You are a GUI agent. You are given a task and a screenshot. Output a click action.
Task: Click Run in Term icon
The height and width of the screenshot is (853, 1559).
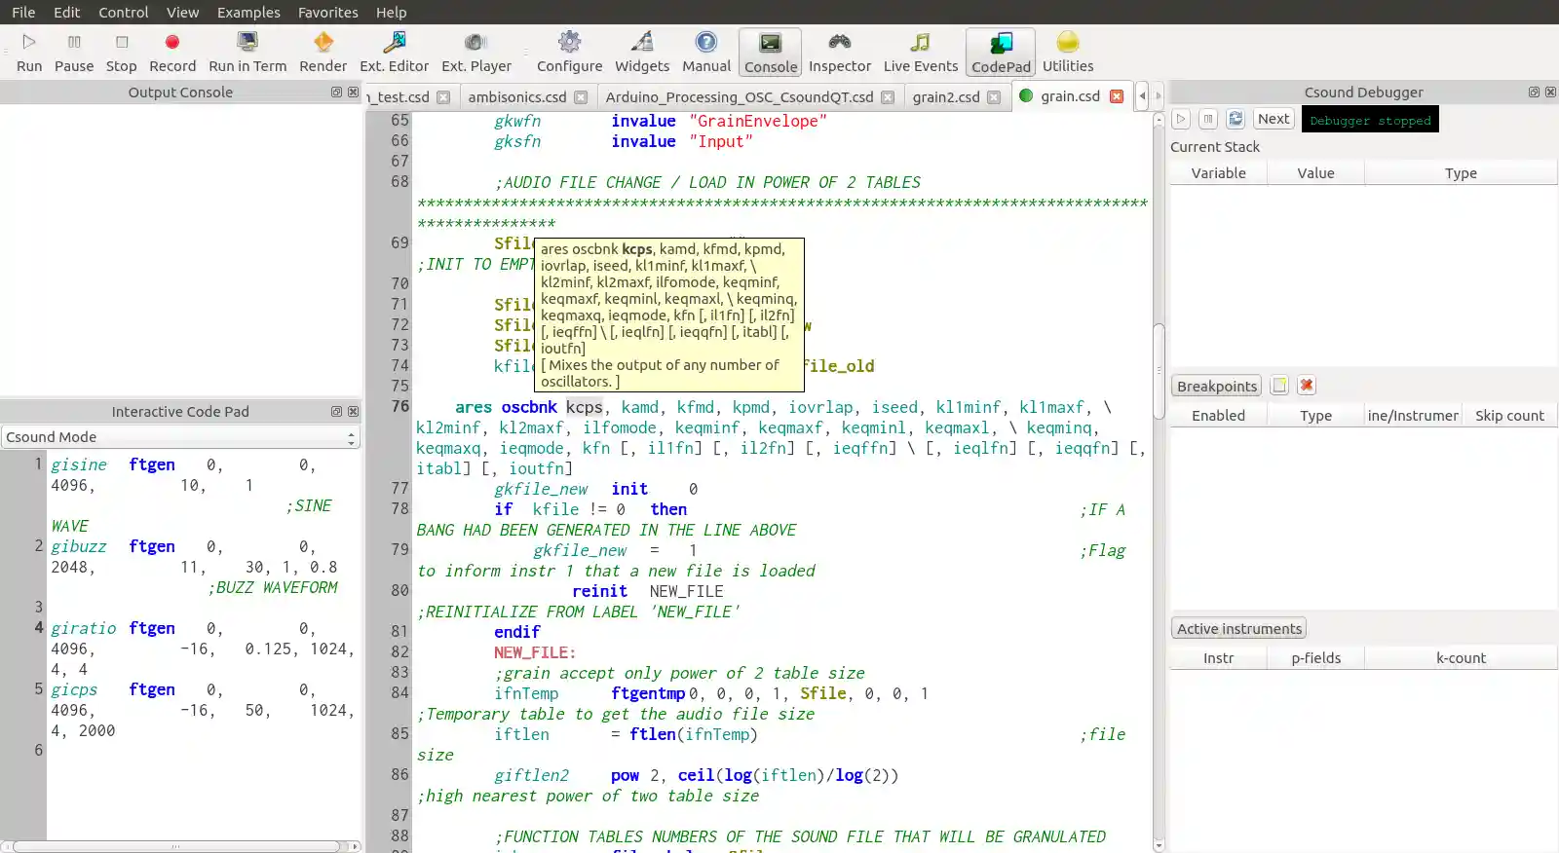tap(247, 42)
